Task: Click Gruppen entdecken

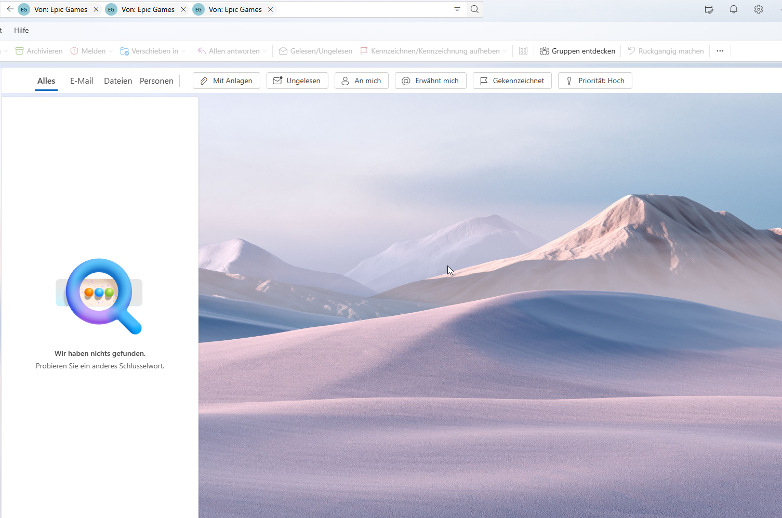Action: point(577,51)
